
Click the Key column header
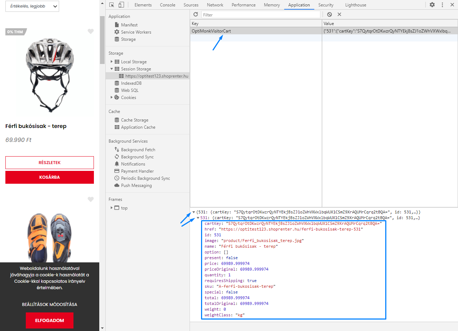tap(256, 24)
